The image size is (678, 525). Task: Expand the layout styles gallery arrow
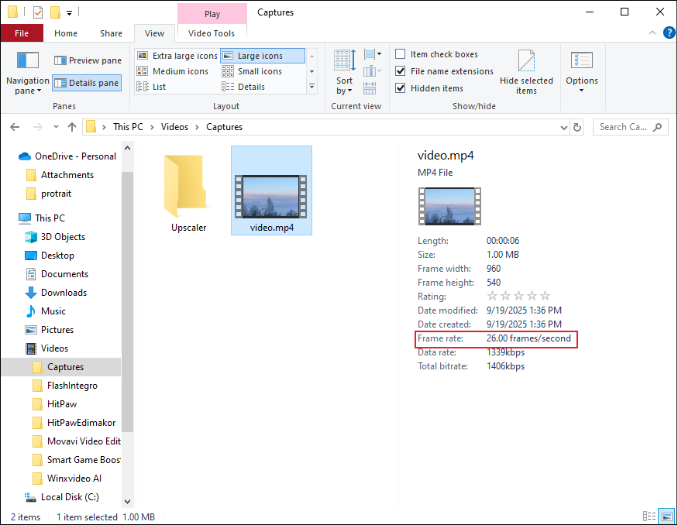click(x=311, y=87)
